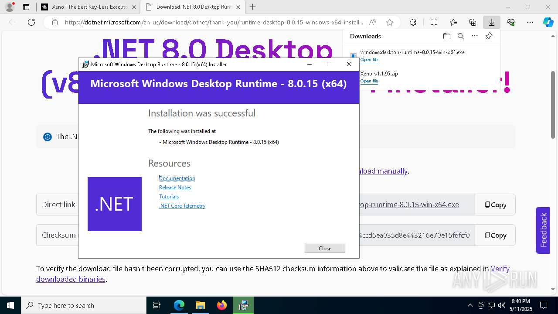Screen dimensions: 558x314
Task: Pin the Downloads panel
Action: 489,36
